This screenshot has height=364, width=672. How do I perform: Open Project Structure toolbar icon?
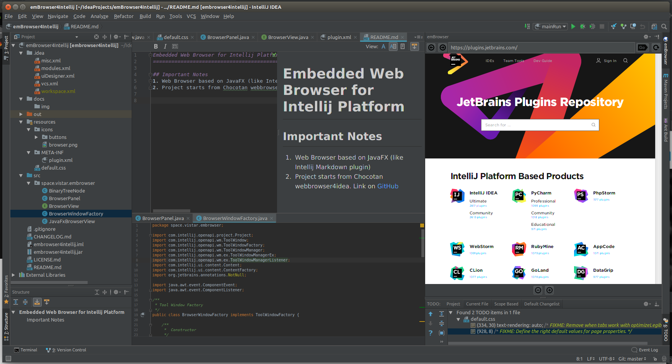pos(654,26)
